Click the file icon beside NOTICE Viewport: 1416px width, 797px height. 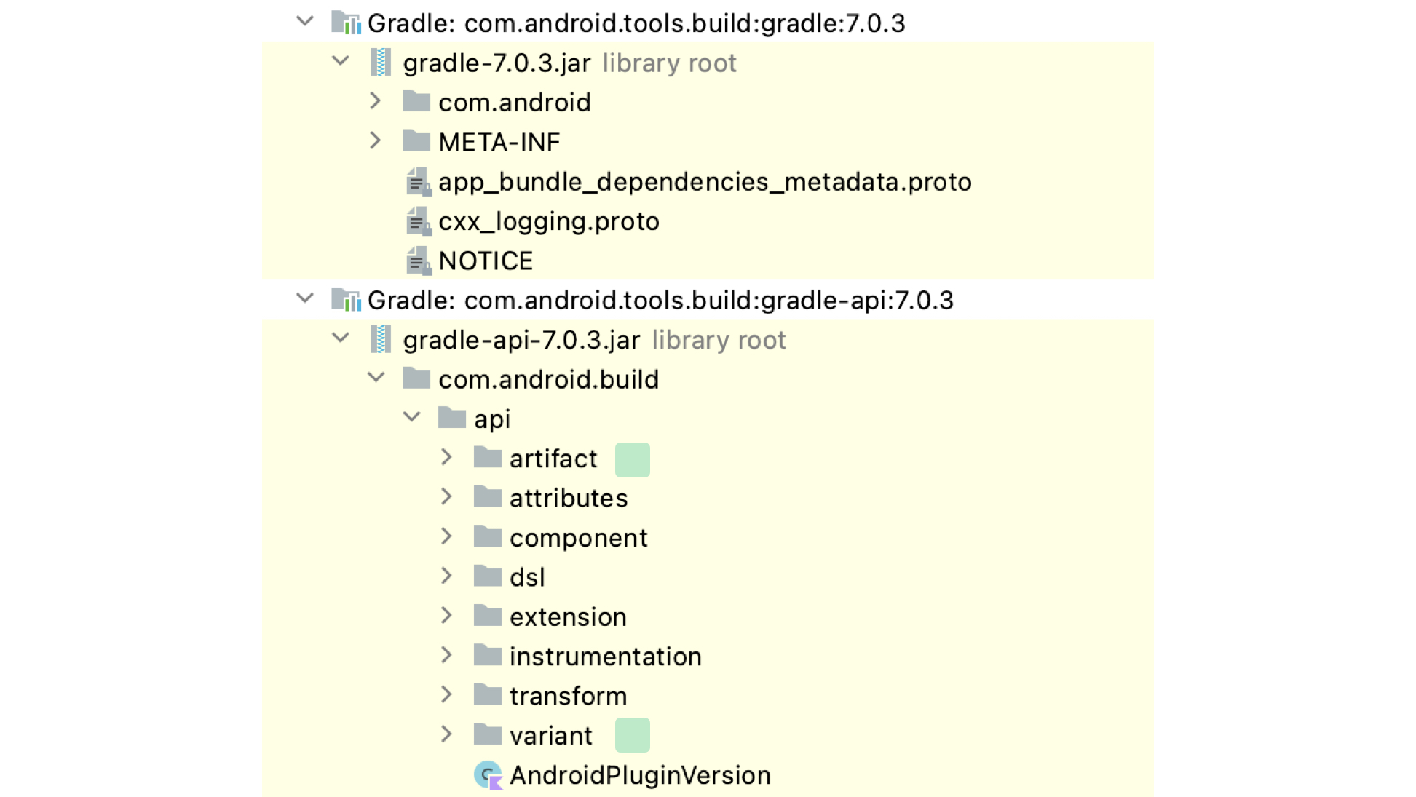click(417, 260)
